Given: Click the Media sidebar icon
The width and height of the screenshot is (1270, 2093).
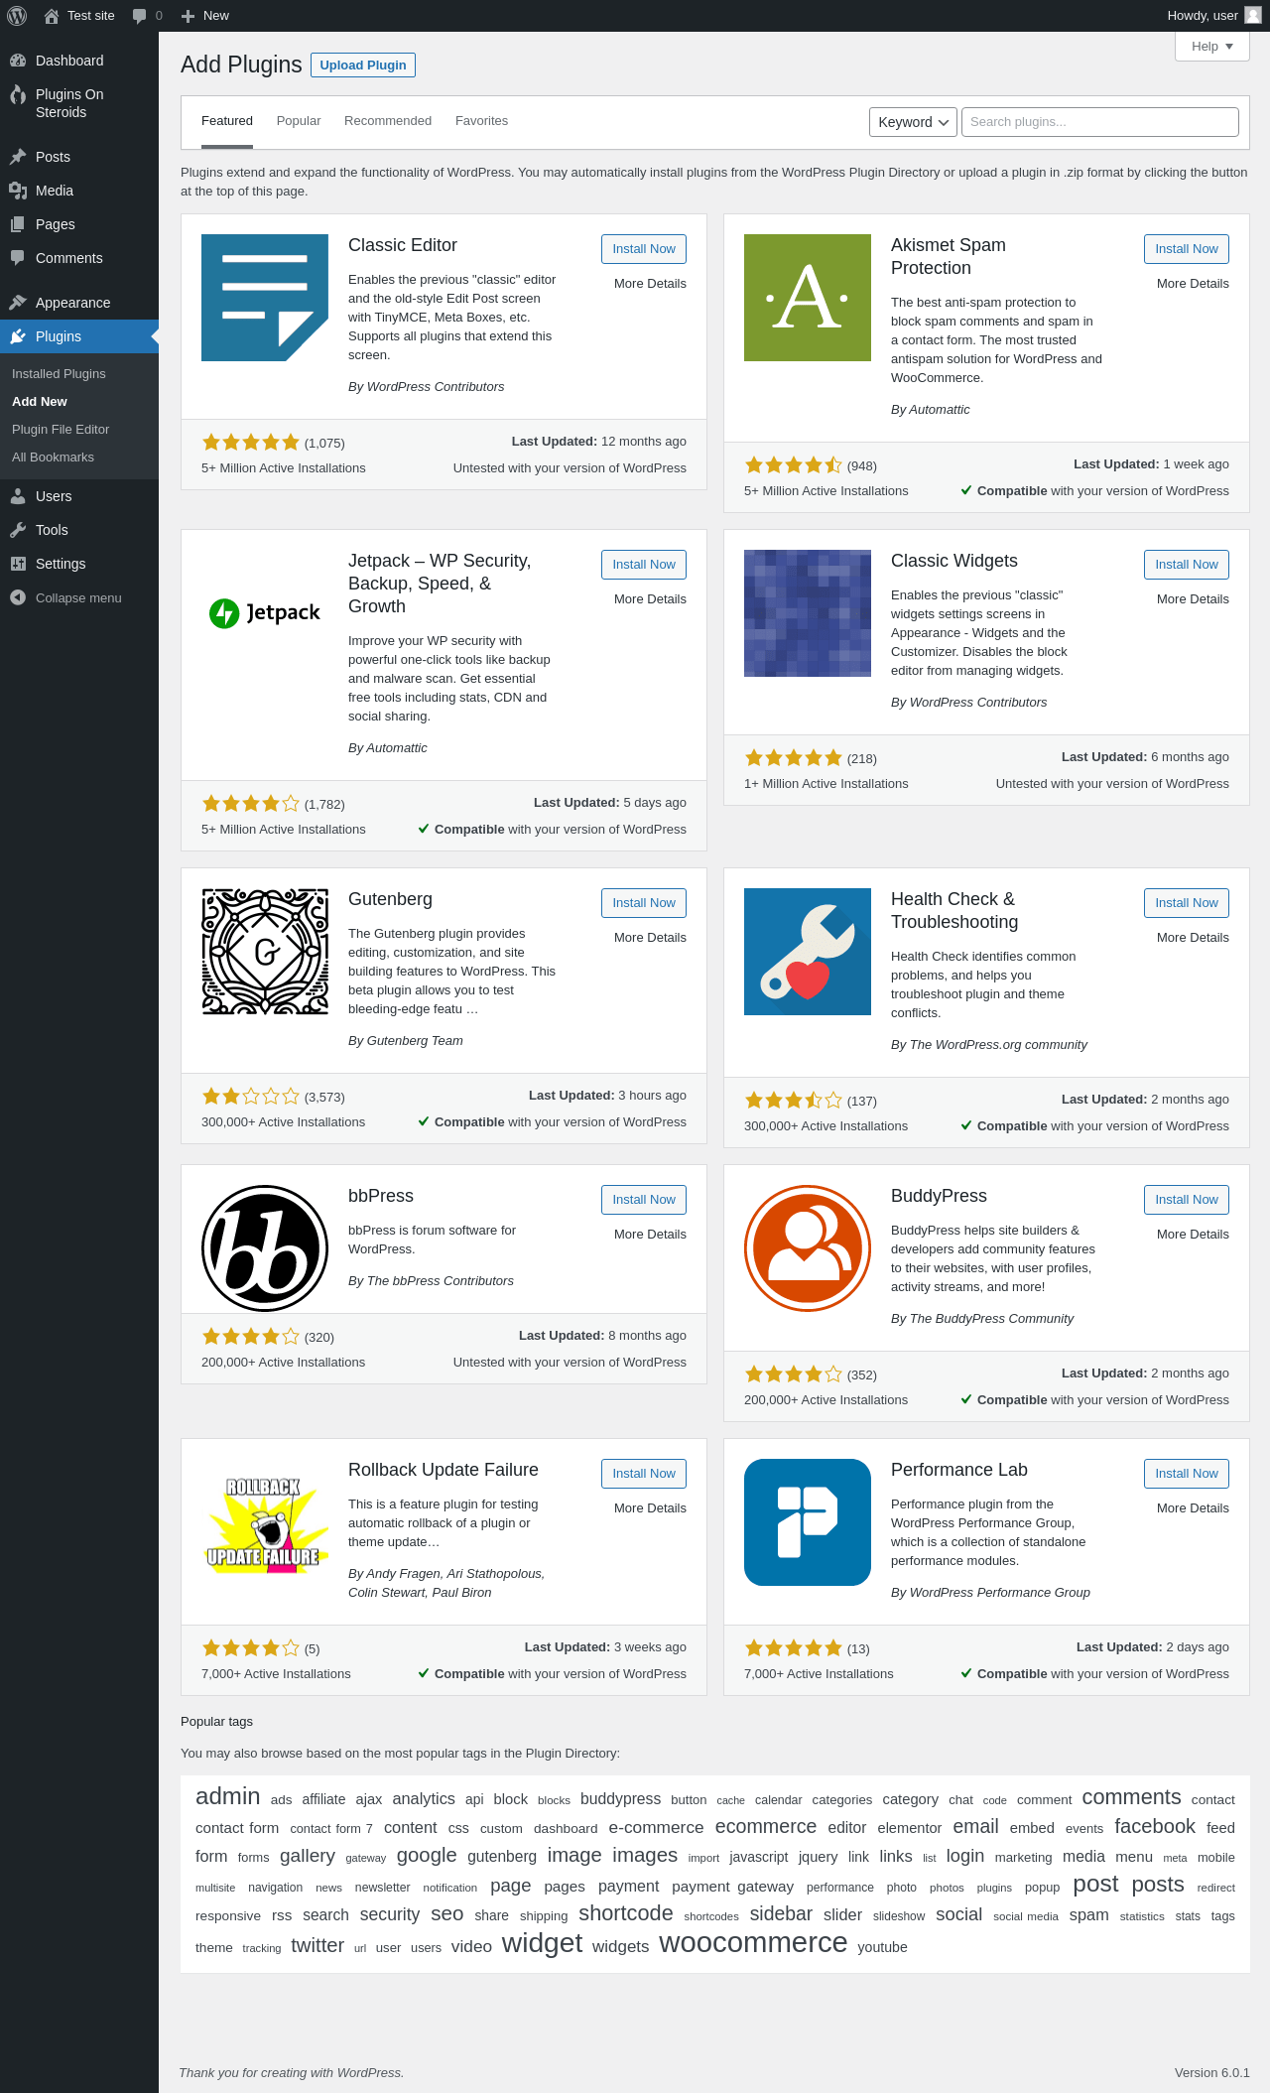Looking at the screenshot, I should 18,191.
